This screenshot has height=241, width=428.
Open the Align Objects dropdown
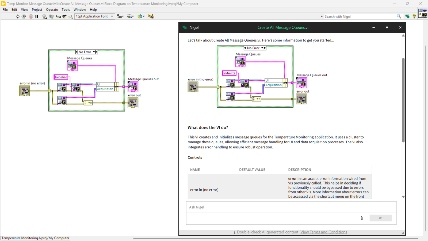(120, 17)
